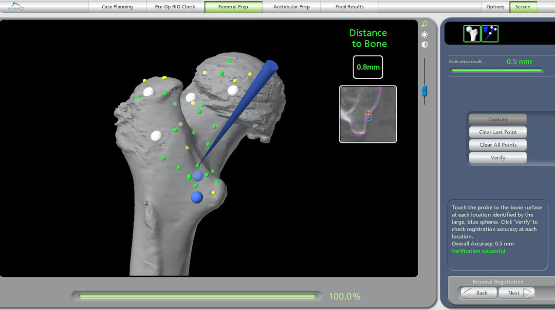Switch to Pre-Op RIO Check tab

(175, 7)
